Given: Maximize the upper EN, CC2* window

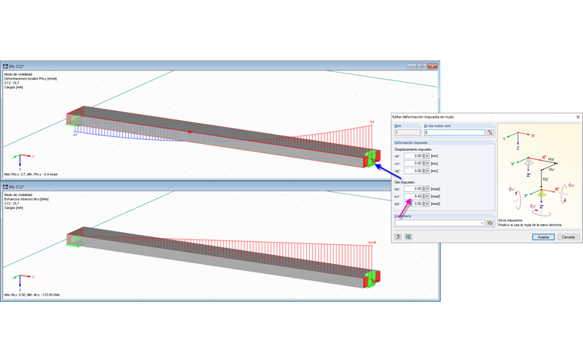Looking at the screenshot, I should point(422,67).
